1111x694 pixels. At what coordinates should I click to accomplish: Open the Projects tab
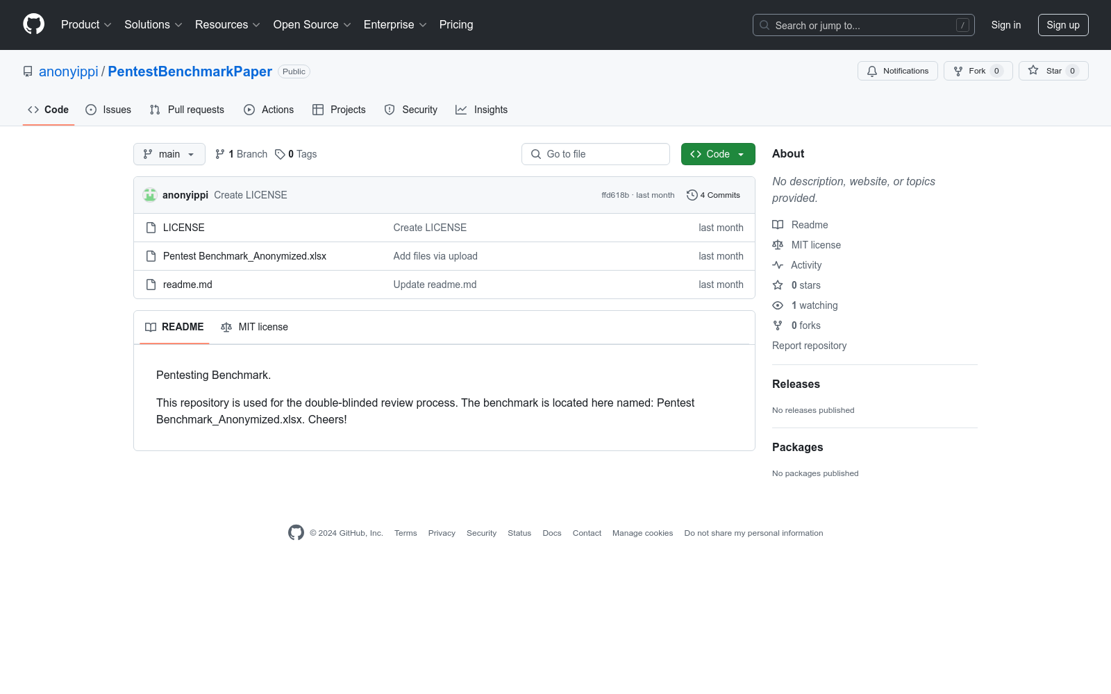(339, 110)
